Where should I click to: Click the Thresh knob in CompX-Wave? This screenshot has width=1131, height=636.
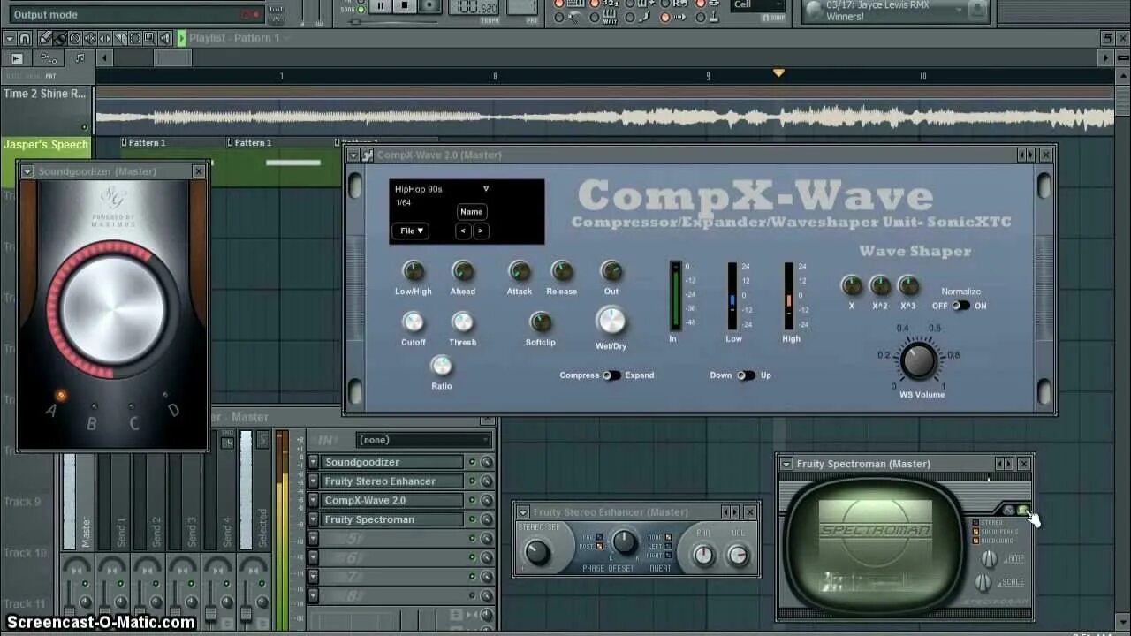tap(462, 322)
